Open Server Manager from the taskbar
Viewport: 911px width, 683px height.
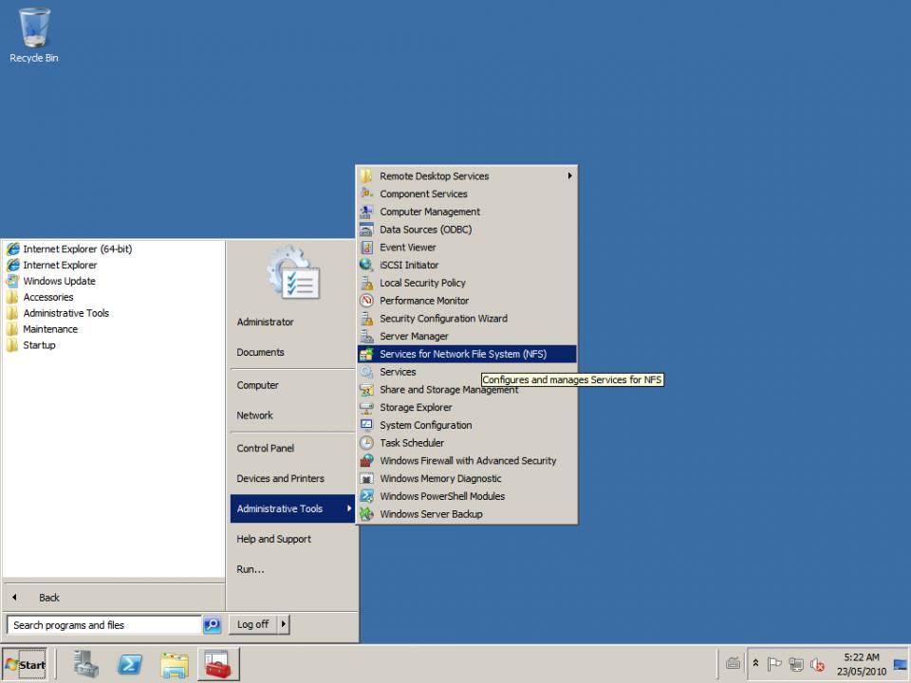(86, 664)
